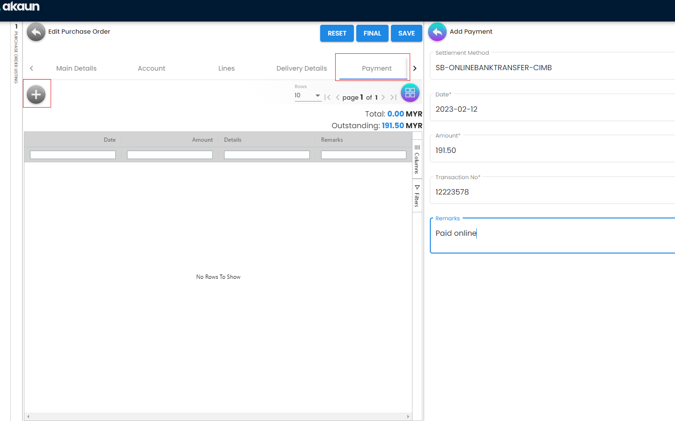Open the Rows per page dropdown
Screen dimensions: 675x421
pyautogui.click(x=307, y=95)
